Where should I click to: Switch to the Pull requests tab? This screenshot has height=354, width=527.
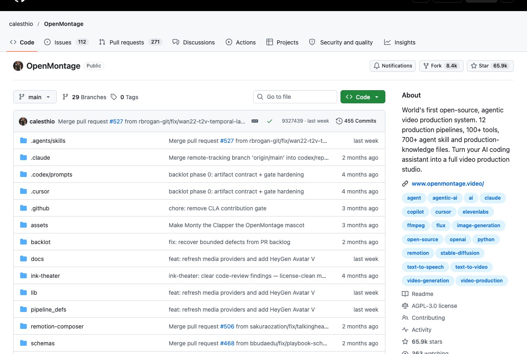[x=131, y=42]
